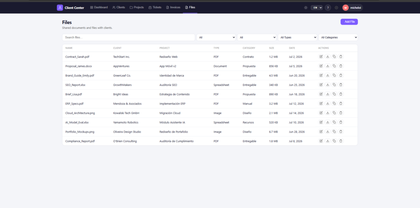Click the Contrato category cell

coord(248,57)
